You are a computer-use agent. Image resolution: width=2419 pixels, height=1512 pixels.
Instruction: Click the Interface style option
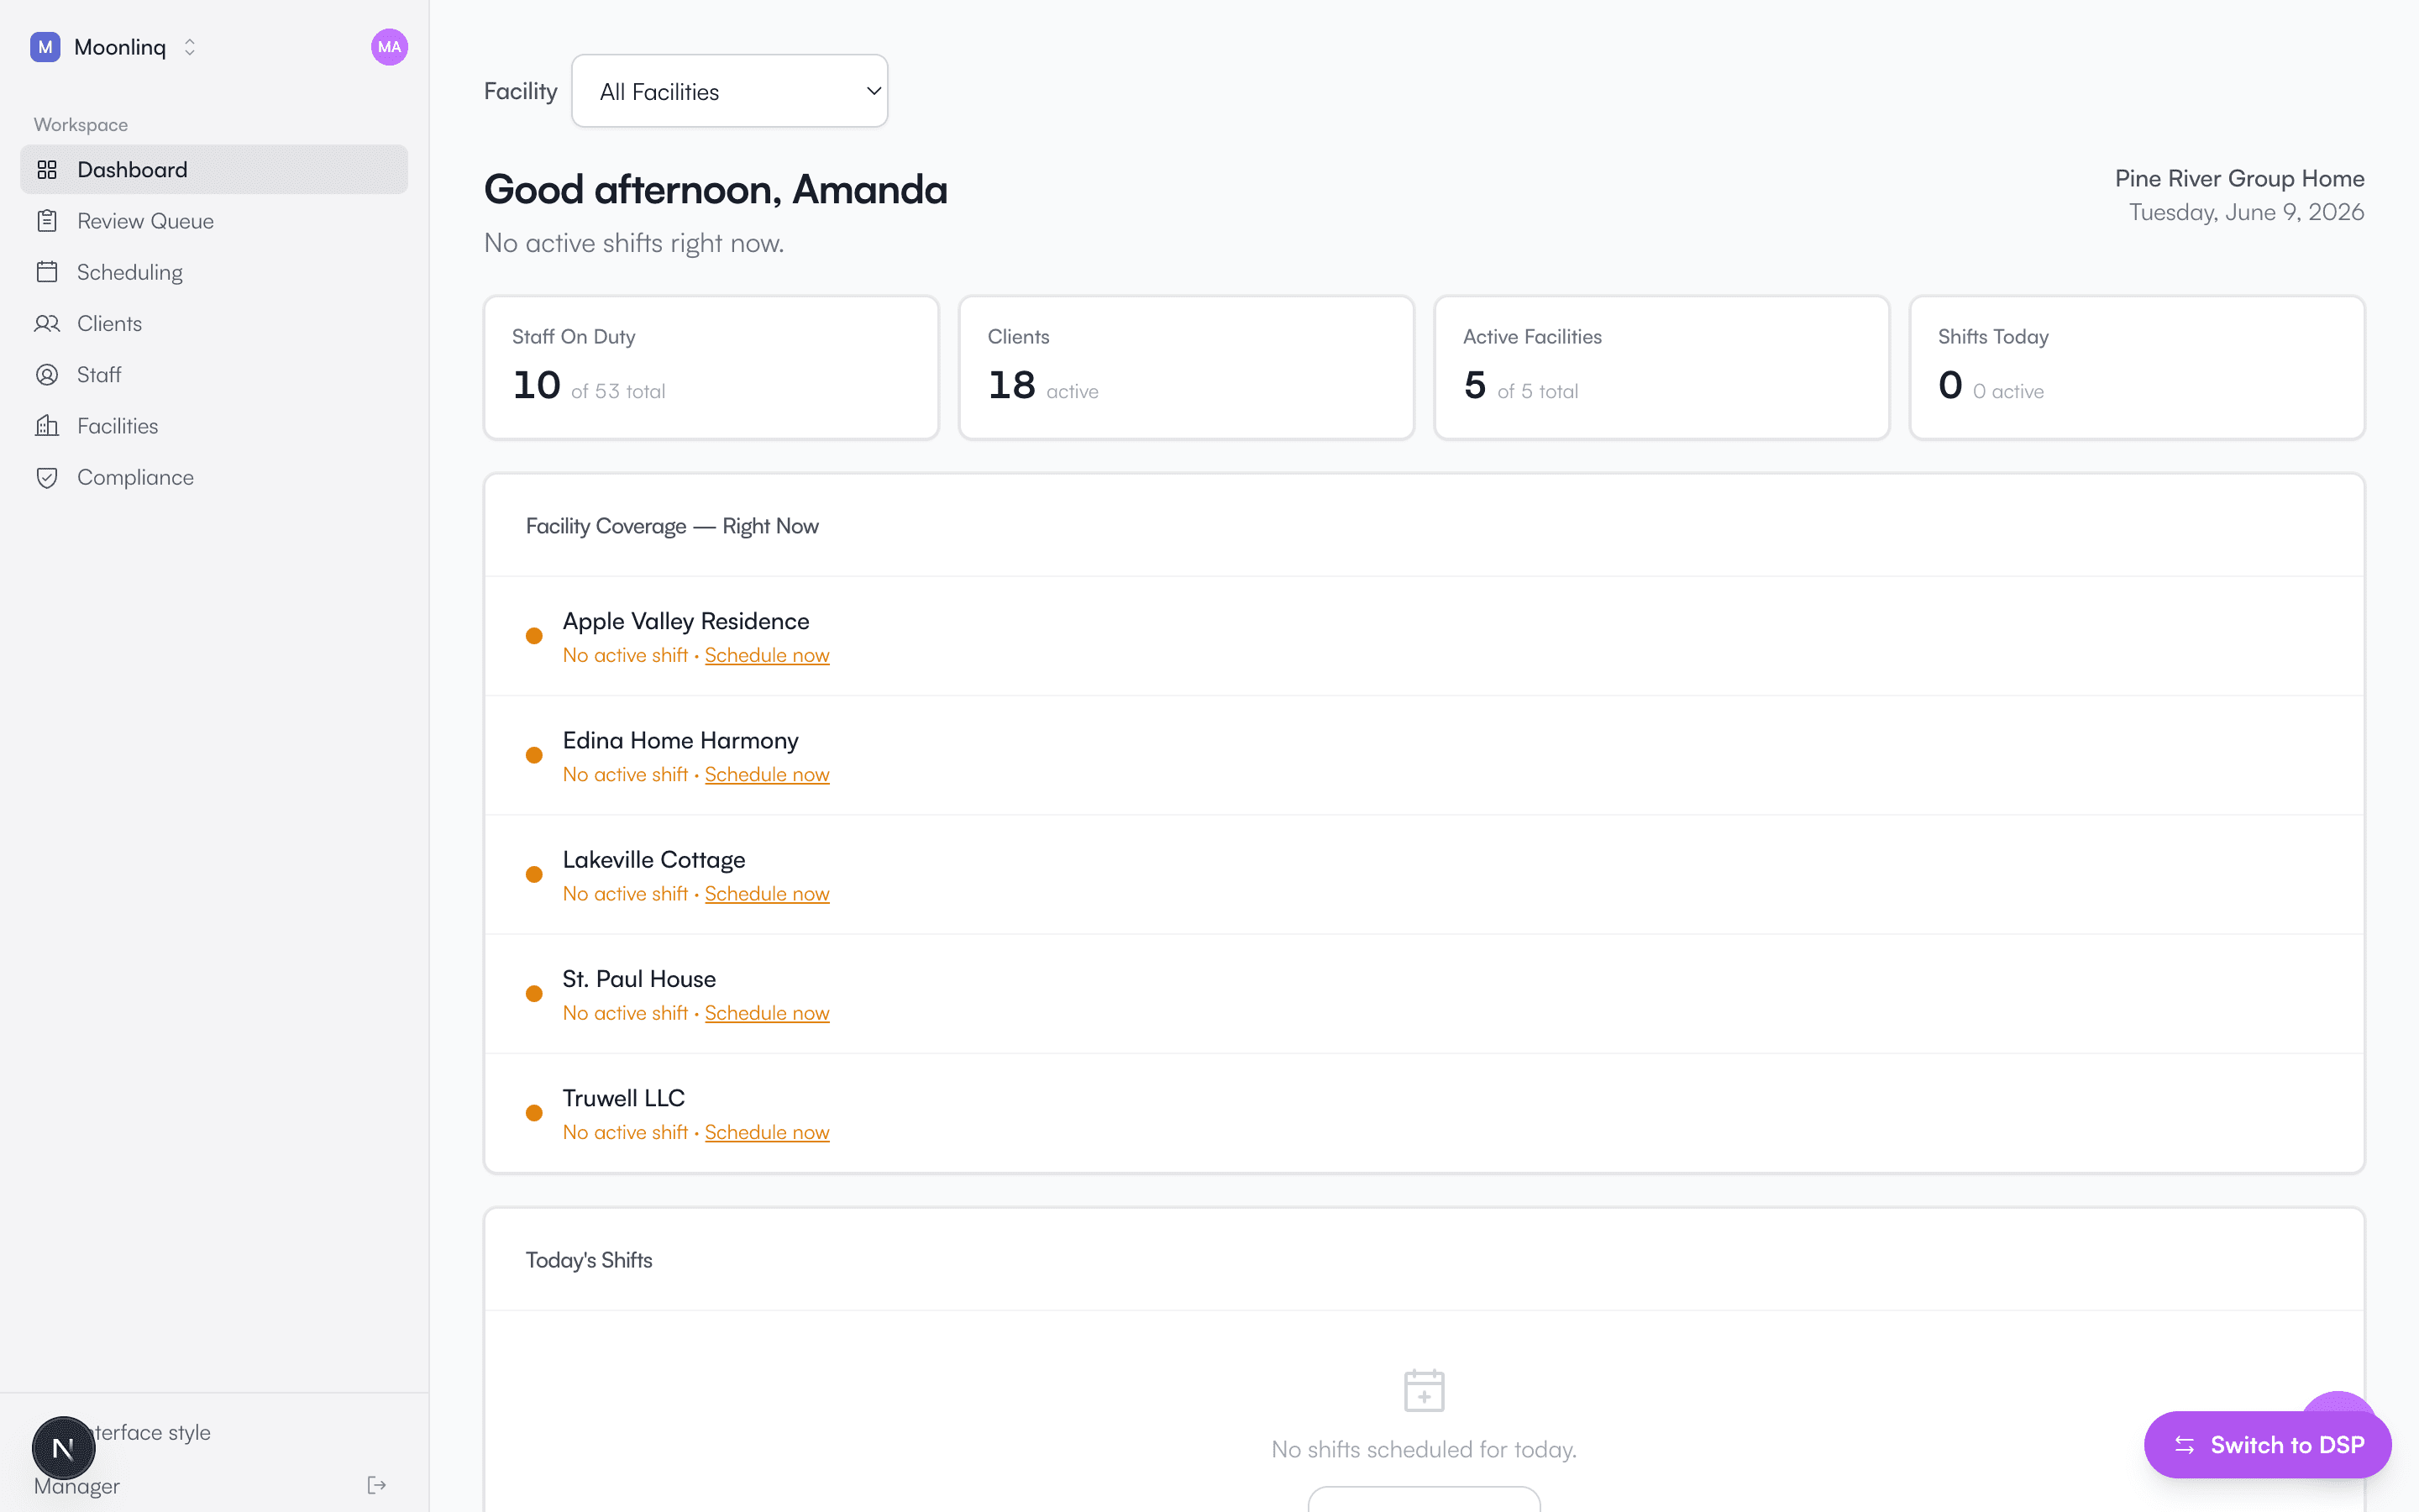(150, 1432)
